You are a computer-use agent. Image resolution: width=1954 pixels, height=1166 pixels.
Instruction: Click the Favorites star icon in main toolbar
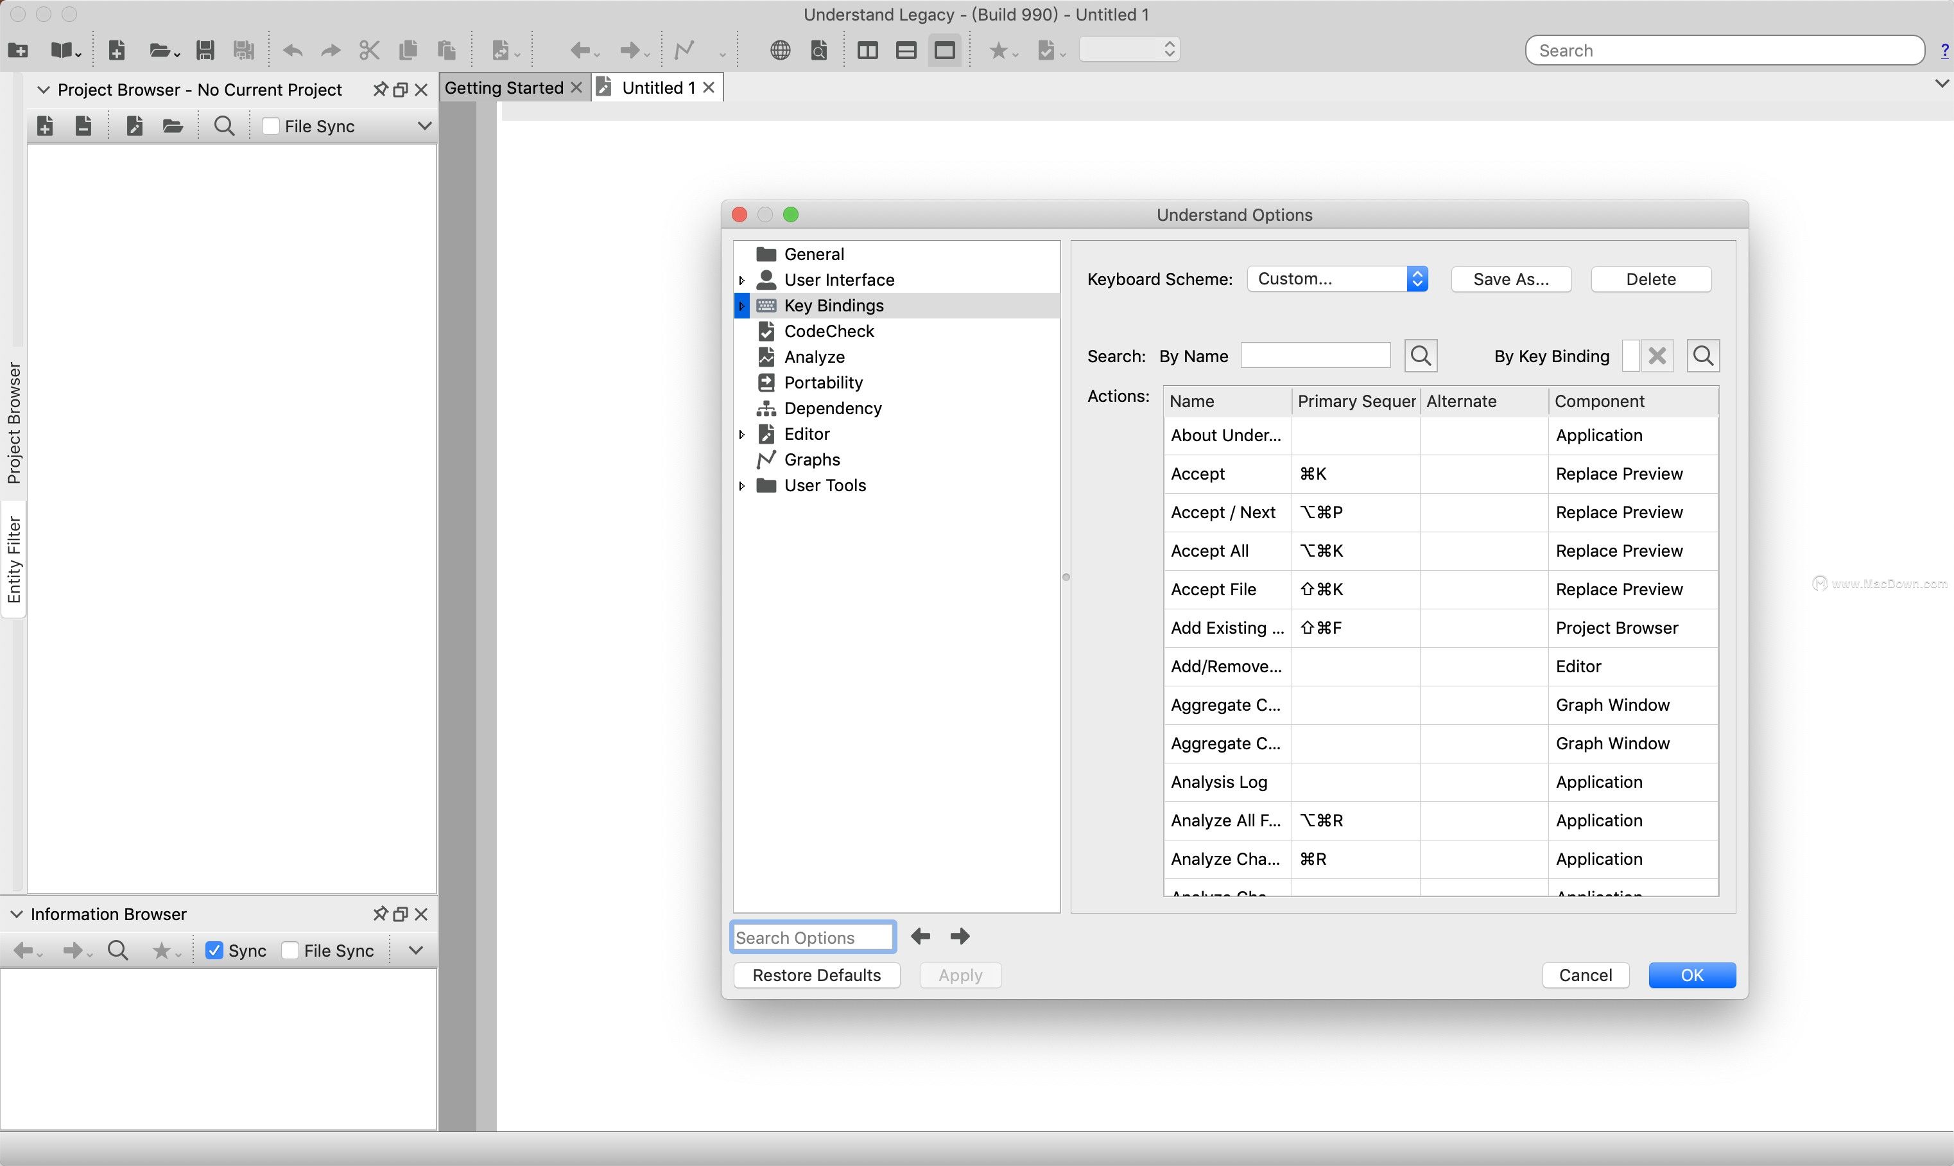point(998,51)
